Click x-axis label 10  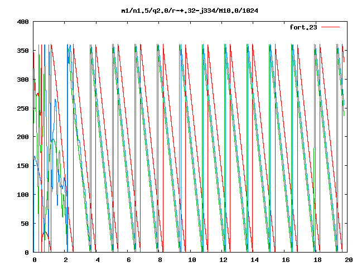[192, 260]
